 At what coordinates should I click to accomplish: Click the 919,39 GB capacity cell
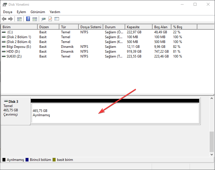[x=134, y=52]
